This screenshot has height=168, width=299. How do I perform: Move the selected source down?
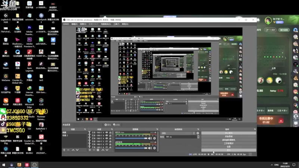tap(107, 150)
